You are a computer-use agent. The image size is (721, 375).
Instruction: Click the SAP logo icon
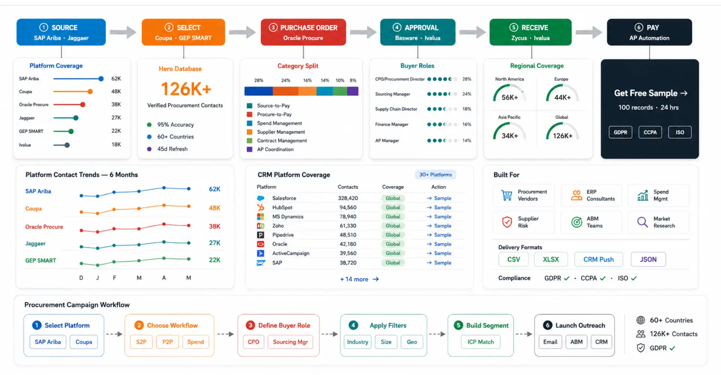point(261,263)
